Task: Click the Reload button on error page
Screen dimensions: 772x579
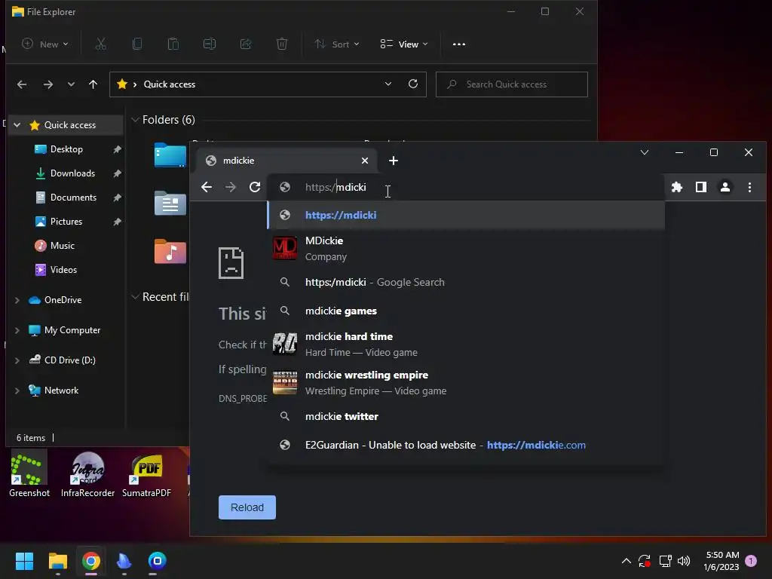Action: point(247,507)
